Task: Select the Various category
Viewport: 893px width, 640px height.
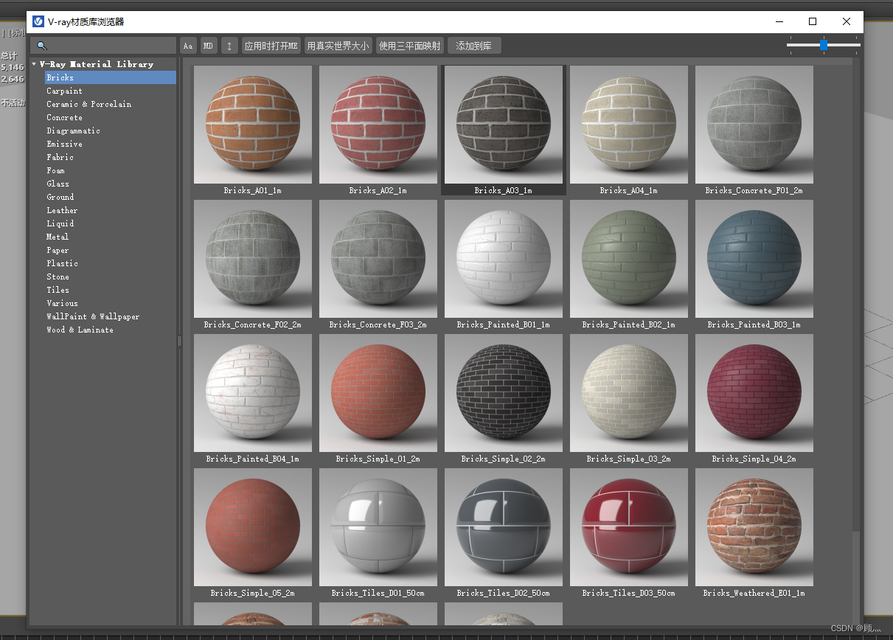Action: [62, 303]
